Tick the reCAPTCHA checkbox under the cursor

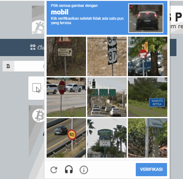click(37, 87)
